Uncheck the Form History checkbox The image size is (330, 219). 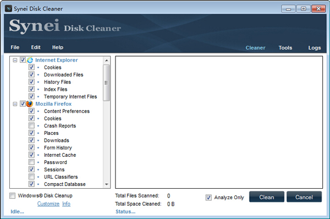31,147
